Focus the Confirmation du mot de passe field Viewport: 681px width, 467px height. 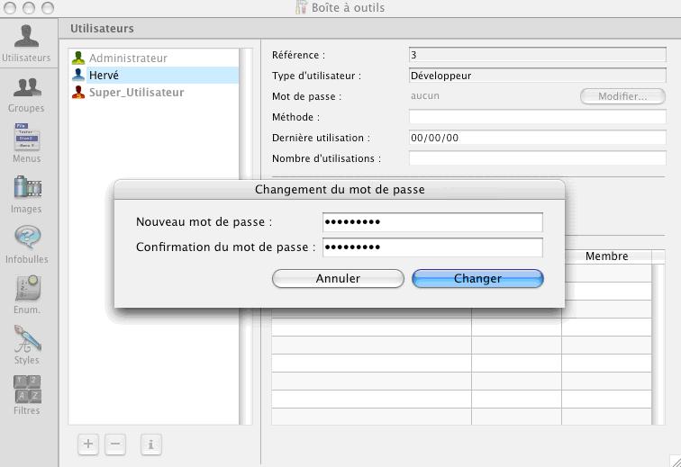coord(432,247)
